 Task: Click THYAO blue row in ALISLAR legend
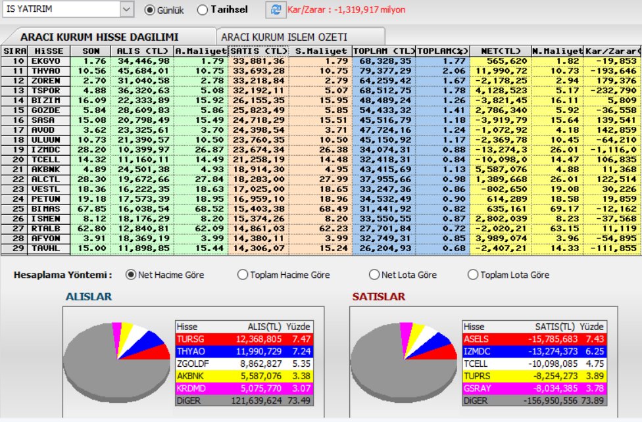coord(245,351)
